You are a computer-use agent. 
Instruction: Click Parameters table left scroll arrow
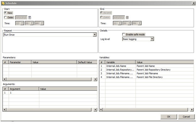pos(4,79)
